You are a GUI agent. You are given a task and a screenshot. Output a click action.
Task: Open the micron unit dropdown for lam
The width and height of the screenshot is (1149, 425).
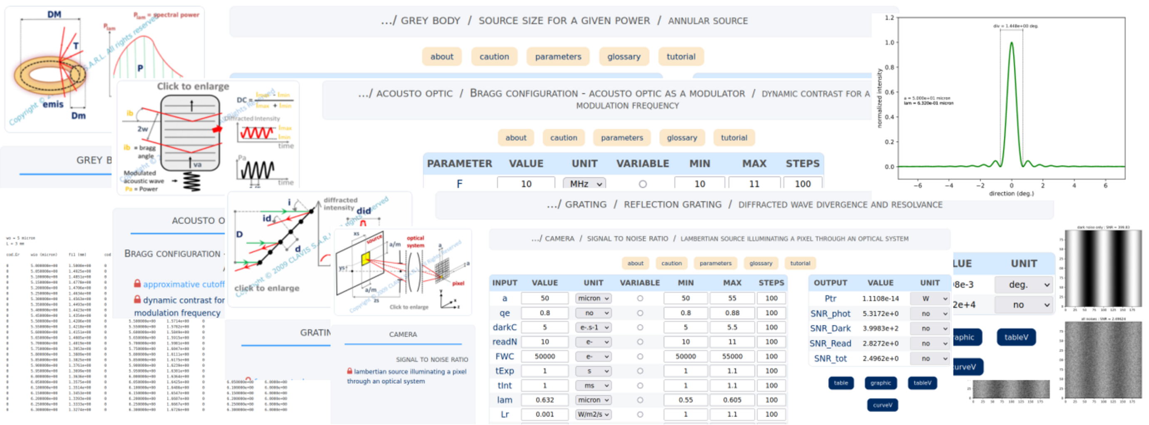coord(593,400)
